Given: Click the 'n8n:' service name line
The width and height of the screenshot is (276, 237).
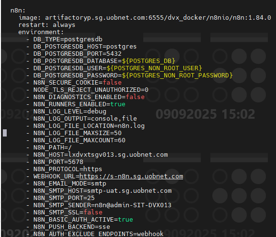Looking at the screenshot, I should 18,11.
